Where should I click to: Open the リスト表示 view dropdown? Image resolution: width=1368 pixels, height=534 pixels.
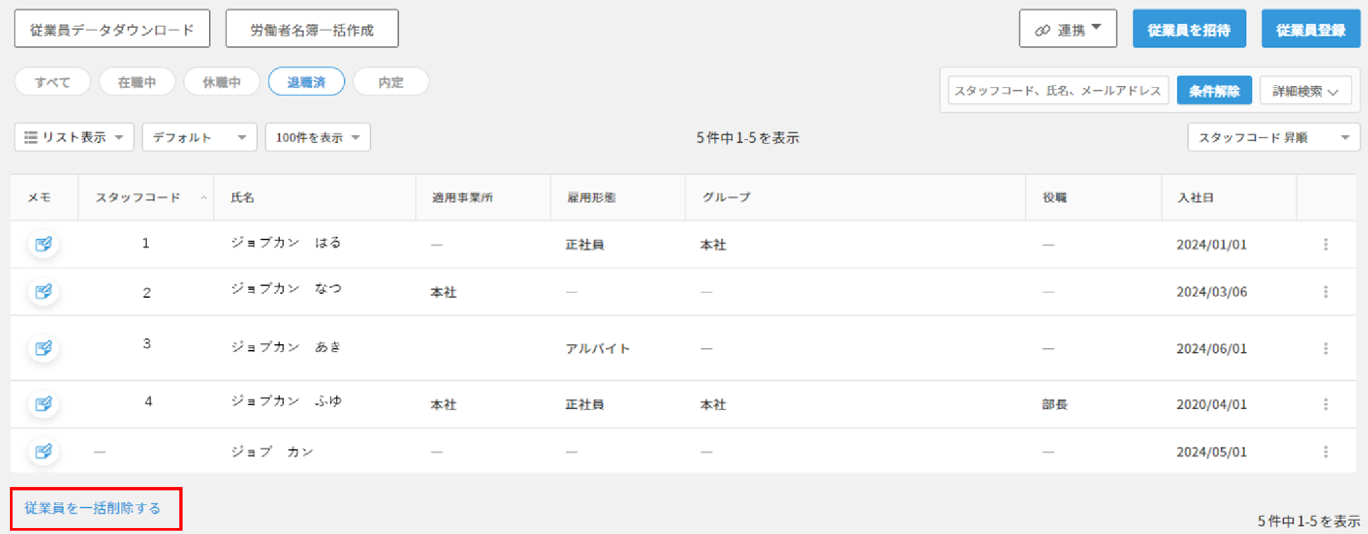74,138
